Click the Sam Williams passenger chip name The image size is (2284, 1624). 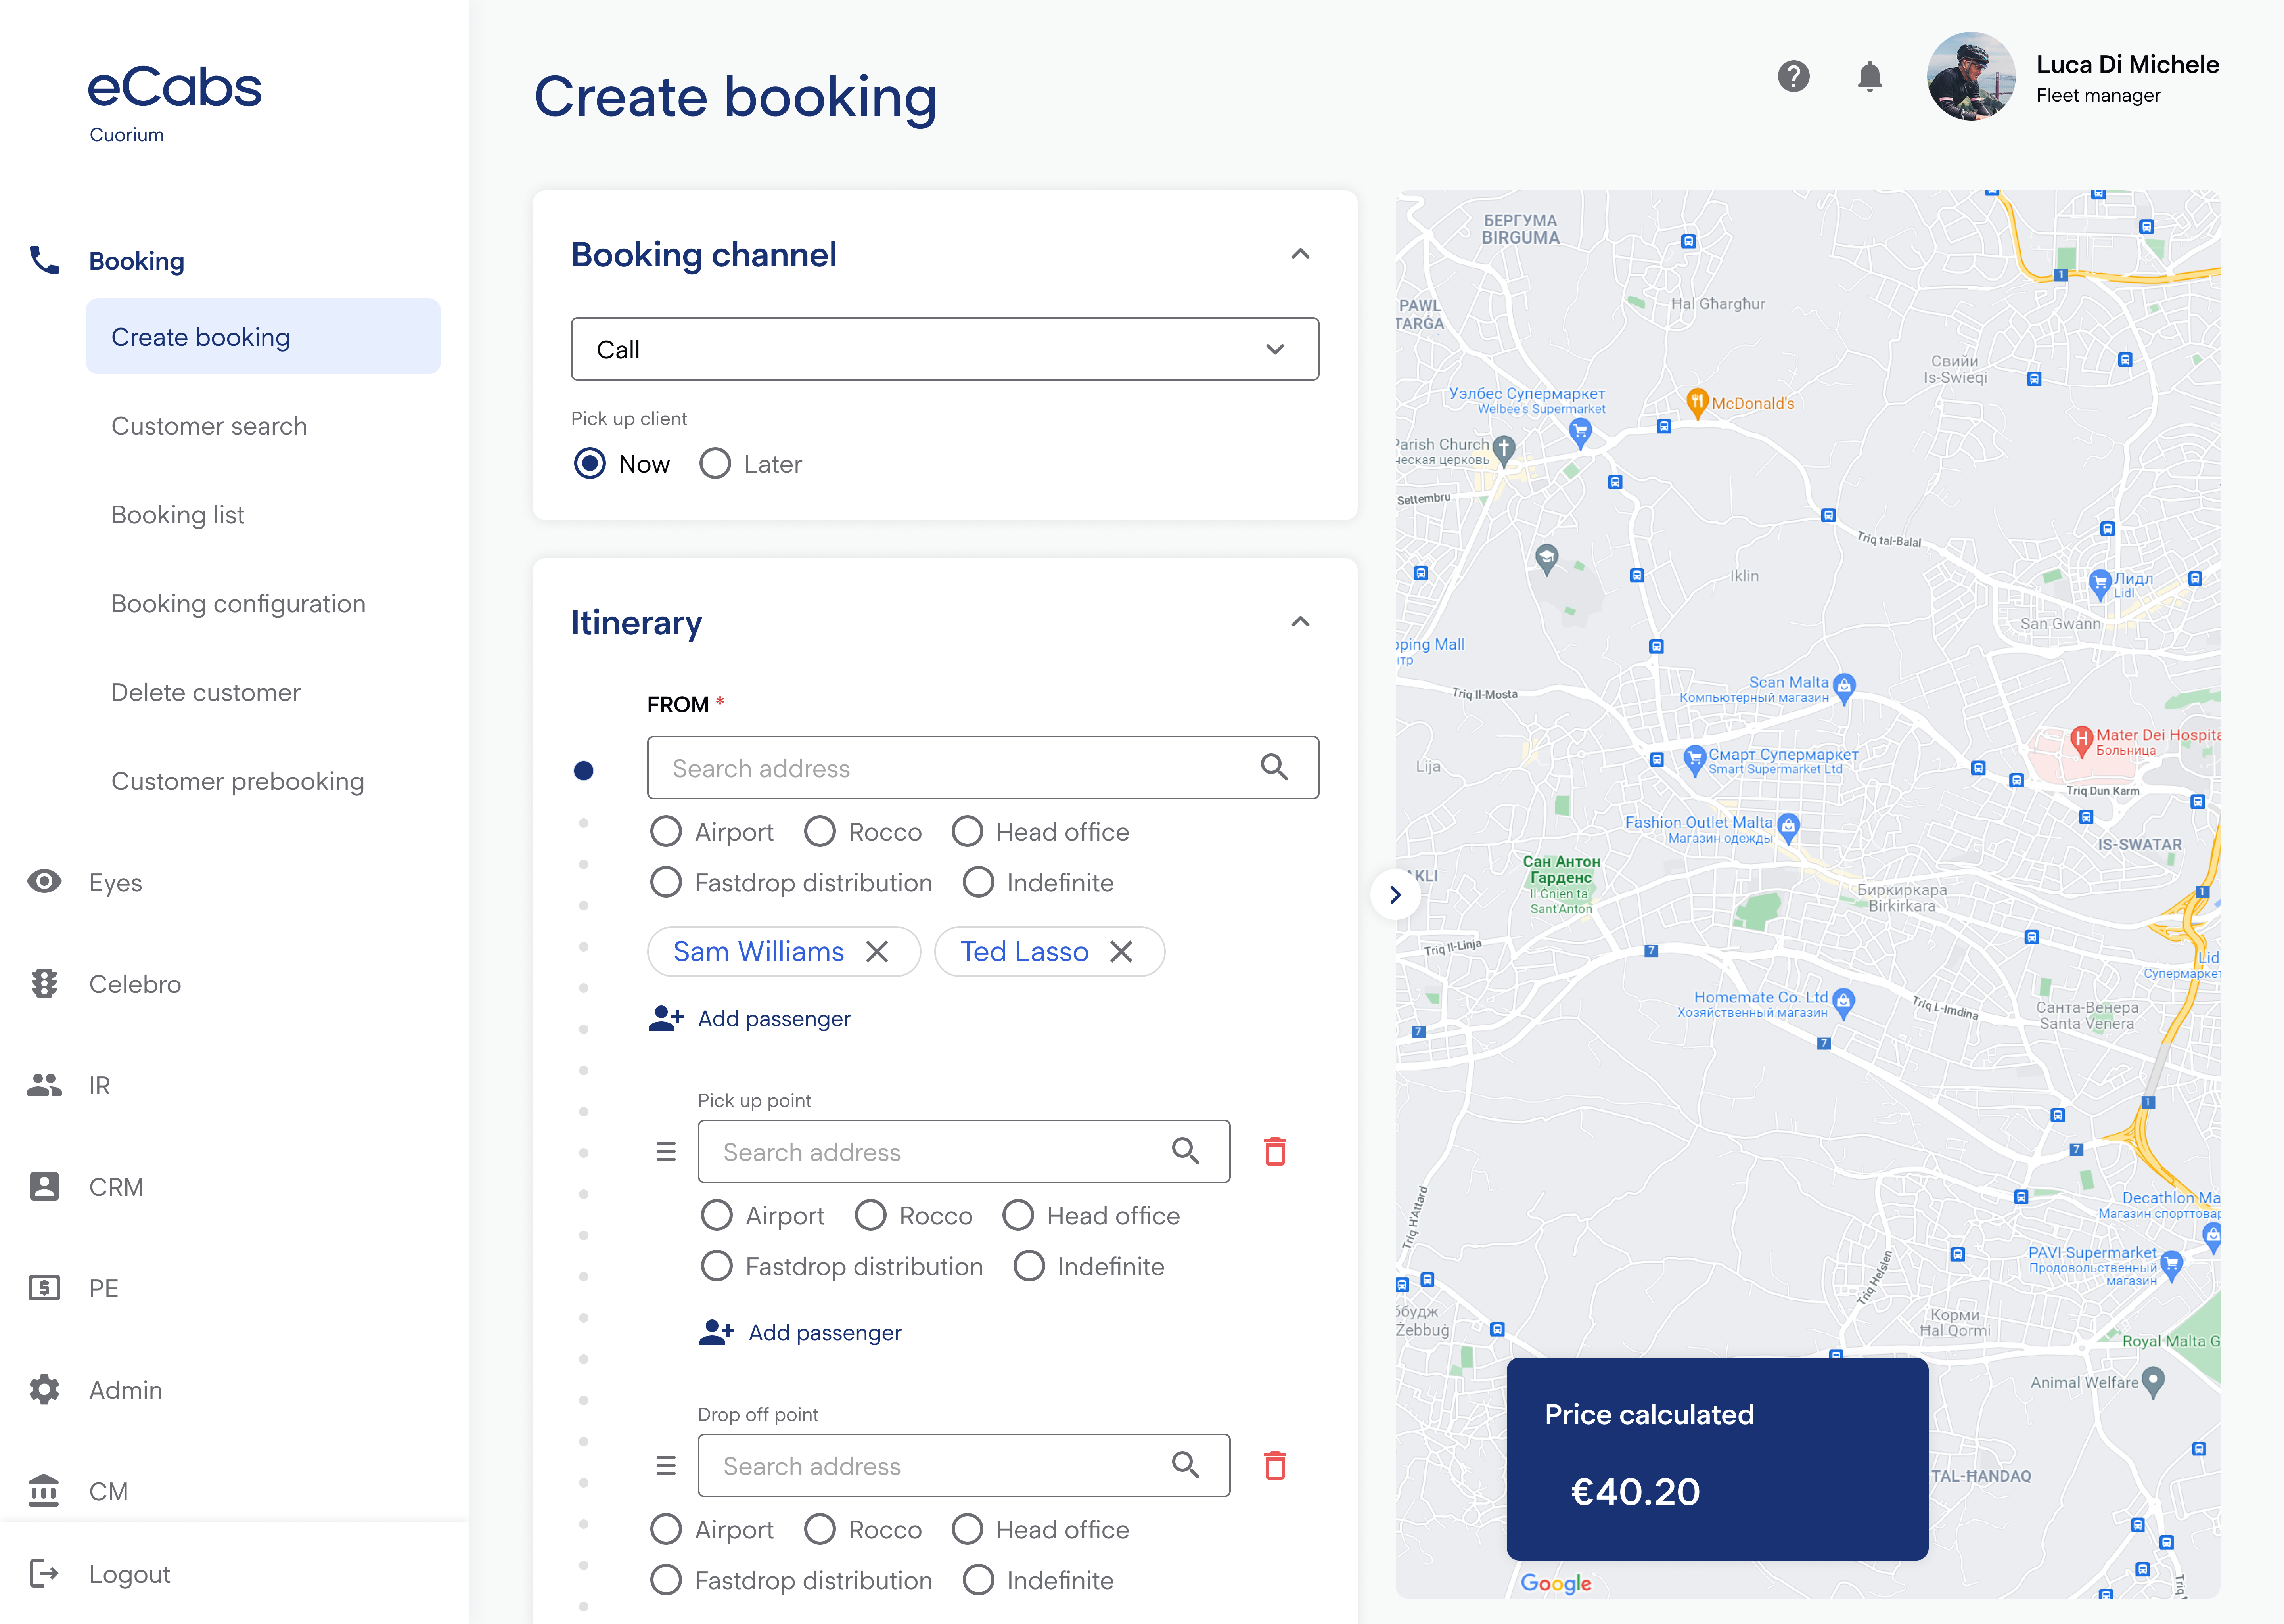tap(758, 952)
